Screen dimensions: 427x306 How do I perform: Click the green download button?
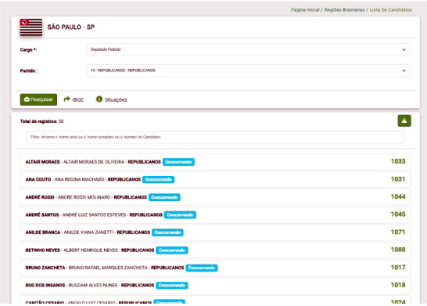404,121
